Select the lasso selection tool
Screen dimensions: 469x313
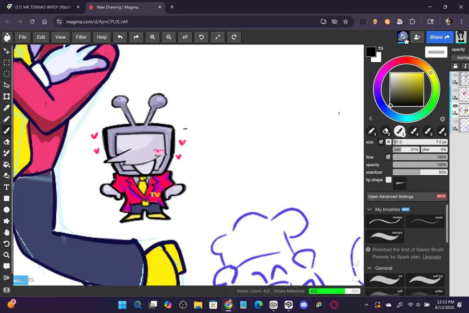pos(7,85)
